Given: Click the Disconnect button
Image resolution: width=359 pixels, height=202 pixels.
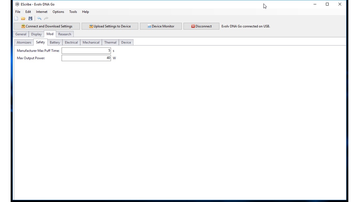Looking at the screenshot, I should click(x=201, y=26).
